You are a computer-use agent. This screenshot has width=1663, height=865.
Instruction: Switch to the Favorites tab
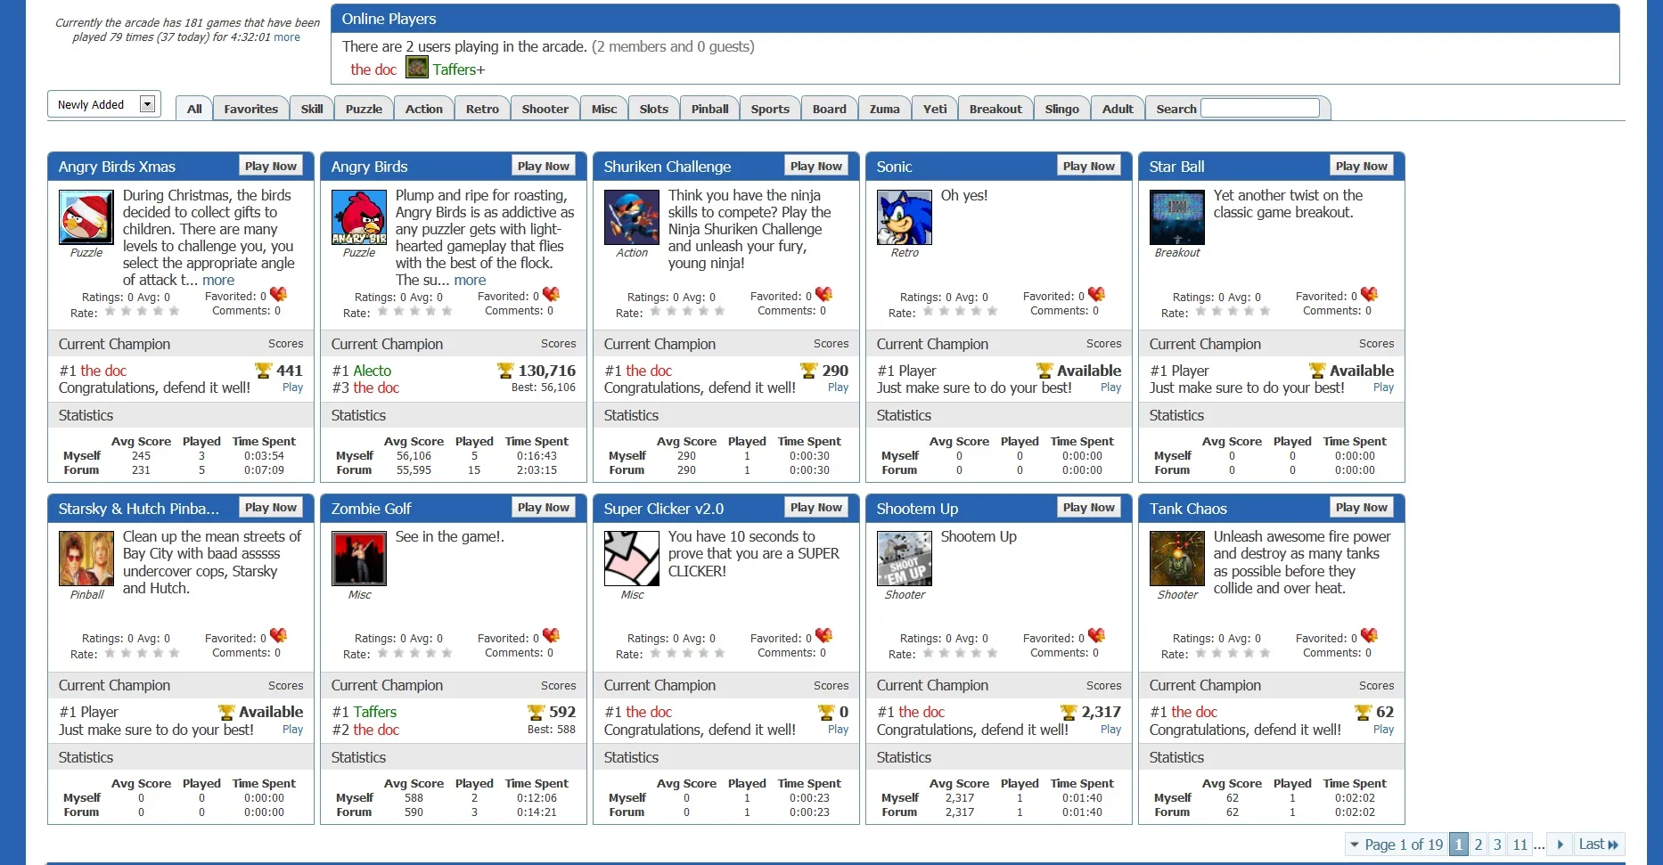(251, 109)
